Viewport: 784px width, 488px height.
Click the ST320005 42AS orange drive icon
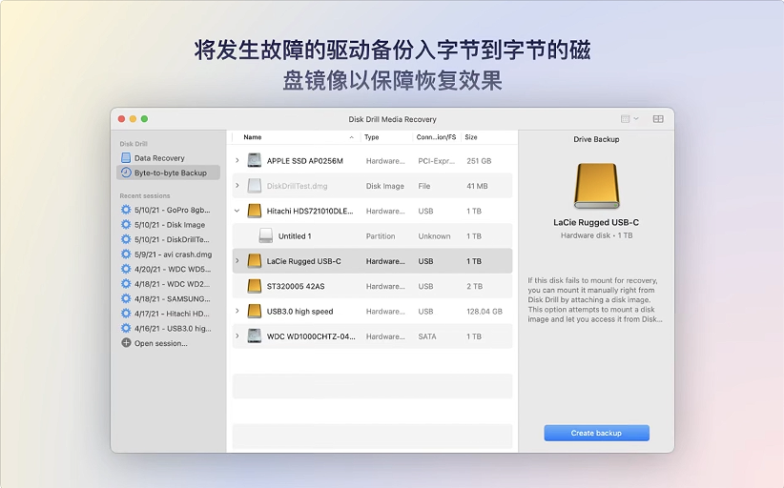pyautogui.click(x=254, y=286)
